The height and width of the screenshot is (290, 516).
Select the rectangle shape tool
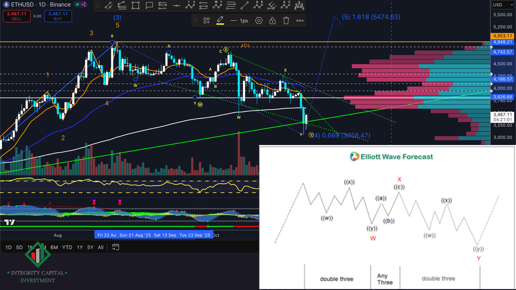coord(136,6)
